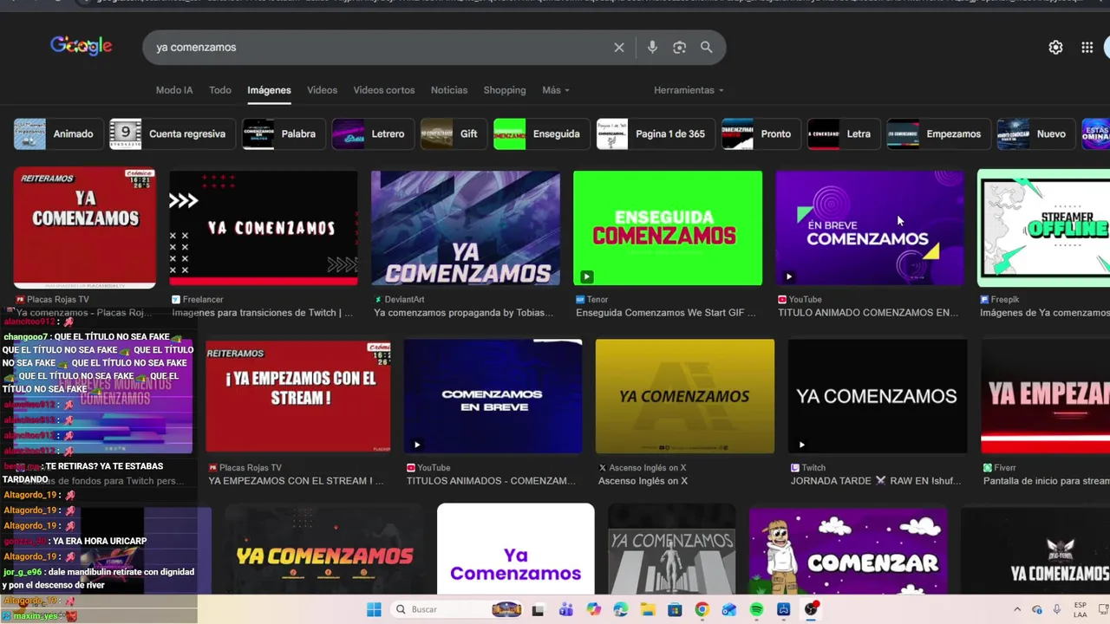Image resolution: width=1110 pixels, height=624 pixels.
Task: Open Task View from taskbar
Action: coord(538,609)
